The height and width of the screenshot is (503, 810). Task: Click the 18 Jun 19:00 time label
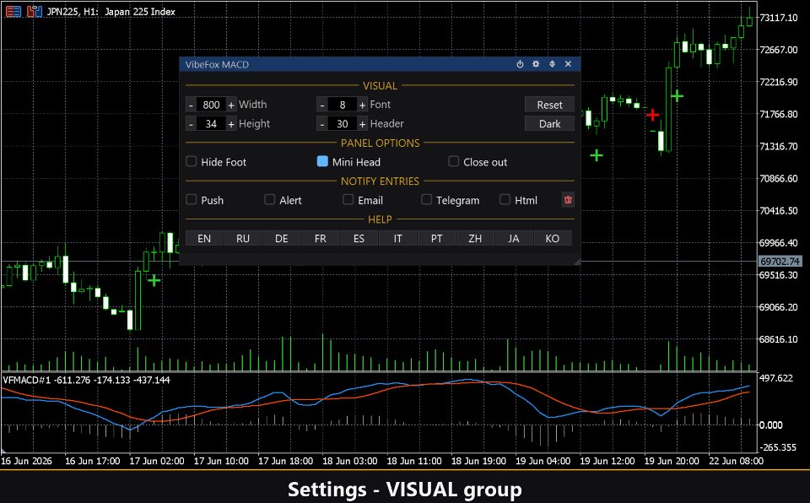478,461
